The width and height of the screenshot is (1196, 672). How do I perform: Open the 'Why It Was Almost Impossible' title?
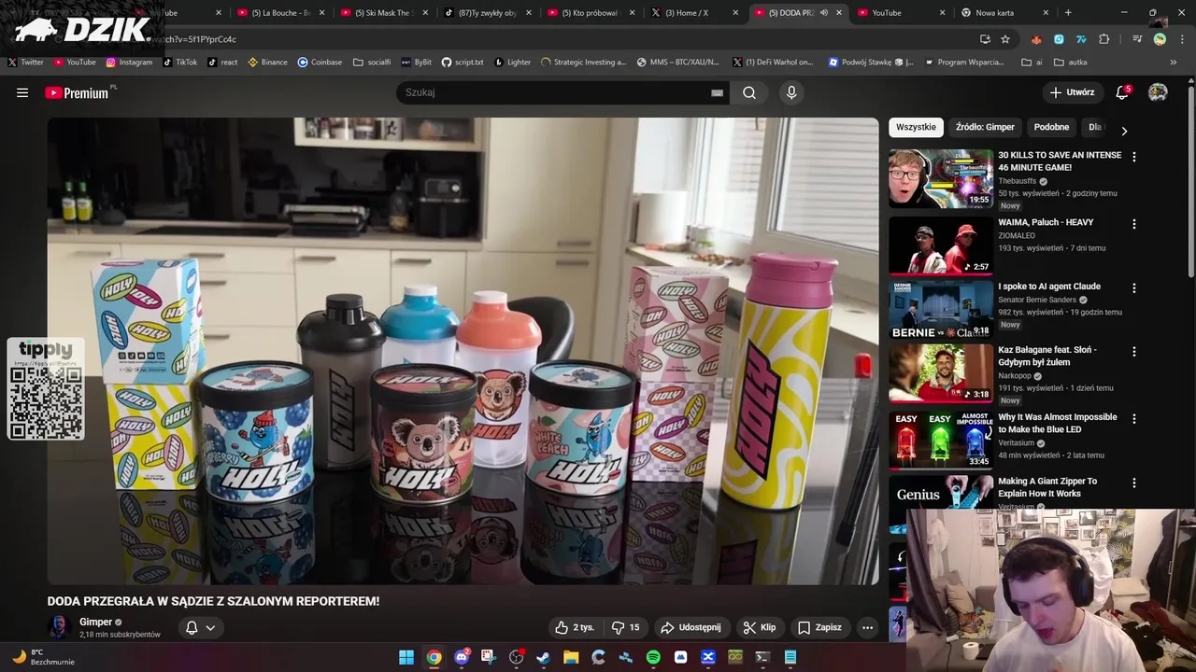(x=1057, y=423)
